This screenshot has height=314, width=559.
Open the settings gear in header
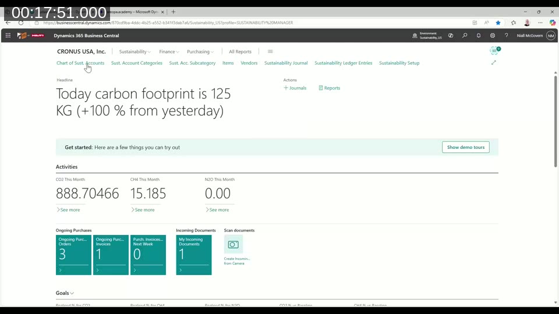tap(493, 35)
